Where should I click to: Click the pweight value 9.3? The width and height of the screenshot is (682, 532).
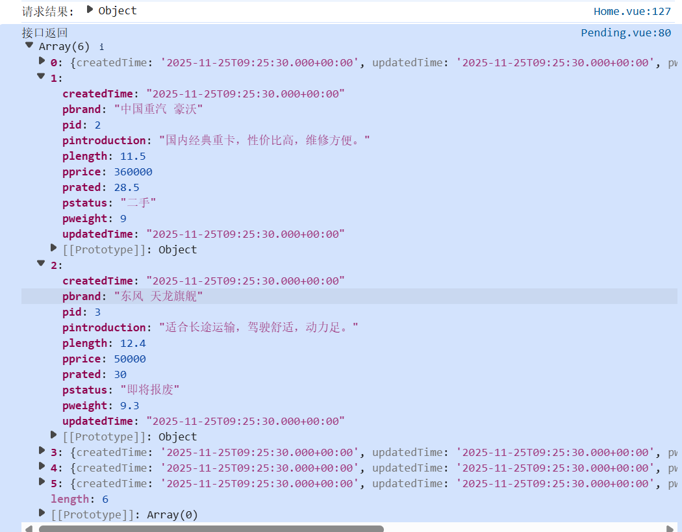tap(130, 406)
